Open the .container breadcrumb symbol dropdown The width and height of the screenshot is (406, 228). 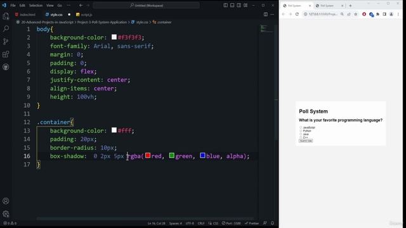tap(162, 22)
